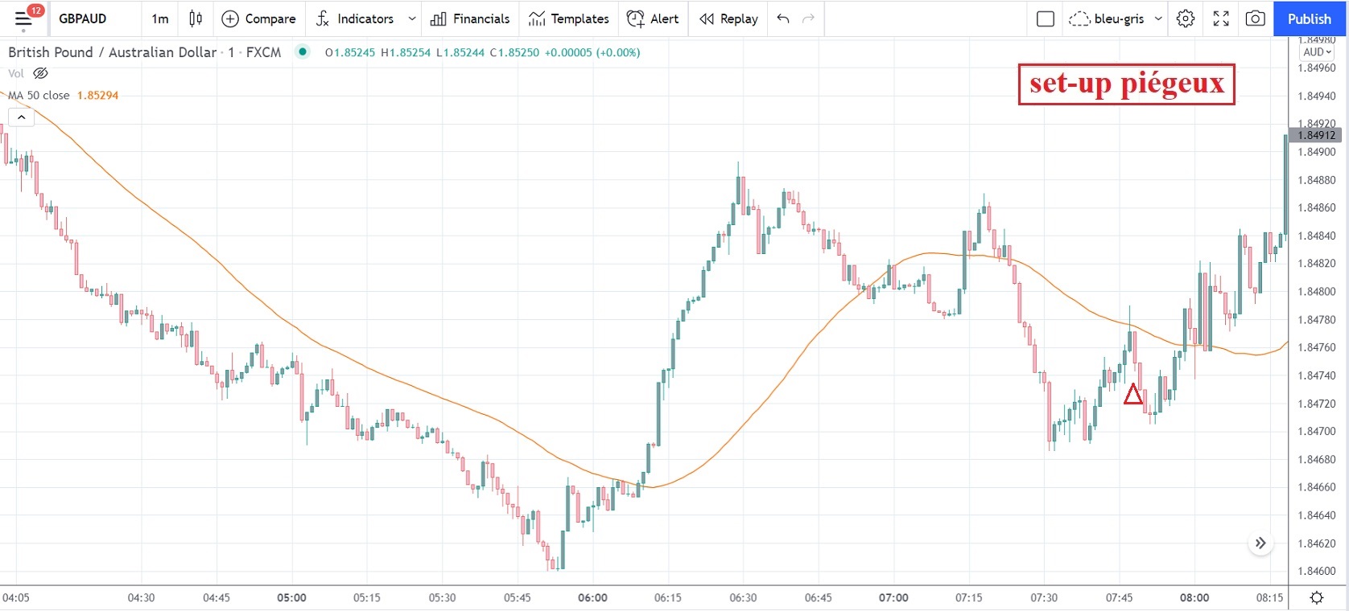Toggle volume indicator visibility eye
1349x611 pixels.
pyautogui.click(x=40, y=73)
